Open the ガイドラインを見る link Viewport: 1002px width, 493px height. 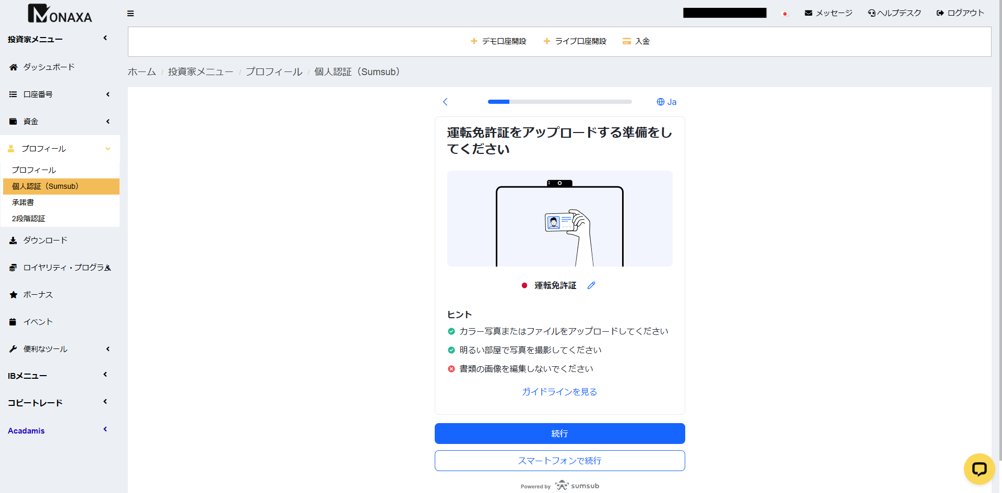click(x=559, y=392)
